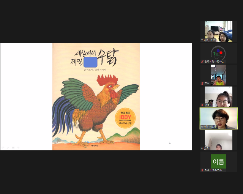The image size is (243, 194).
Task: Click the 세상에서 text on the book cover
Action: (85, 53)
